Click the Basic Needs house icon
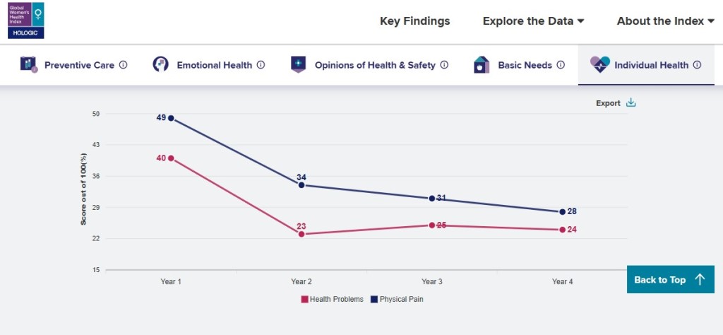The width and height of the screenshot is (723, 335). coord(482,65)
